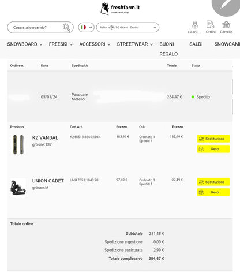
Task: Click the Spedizione assicurata value 2,99 €
Action: tap(159, 250)
